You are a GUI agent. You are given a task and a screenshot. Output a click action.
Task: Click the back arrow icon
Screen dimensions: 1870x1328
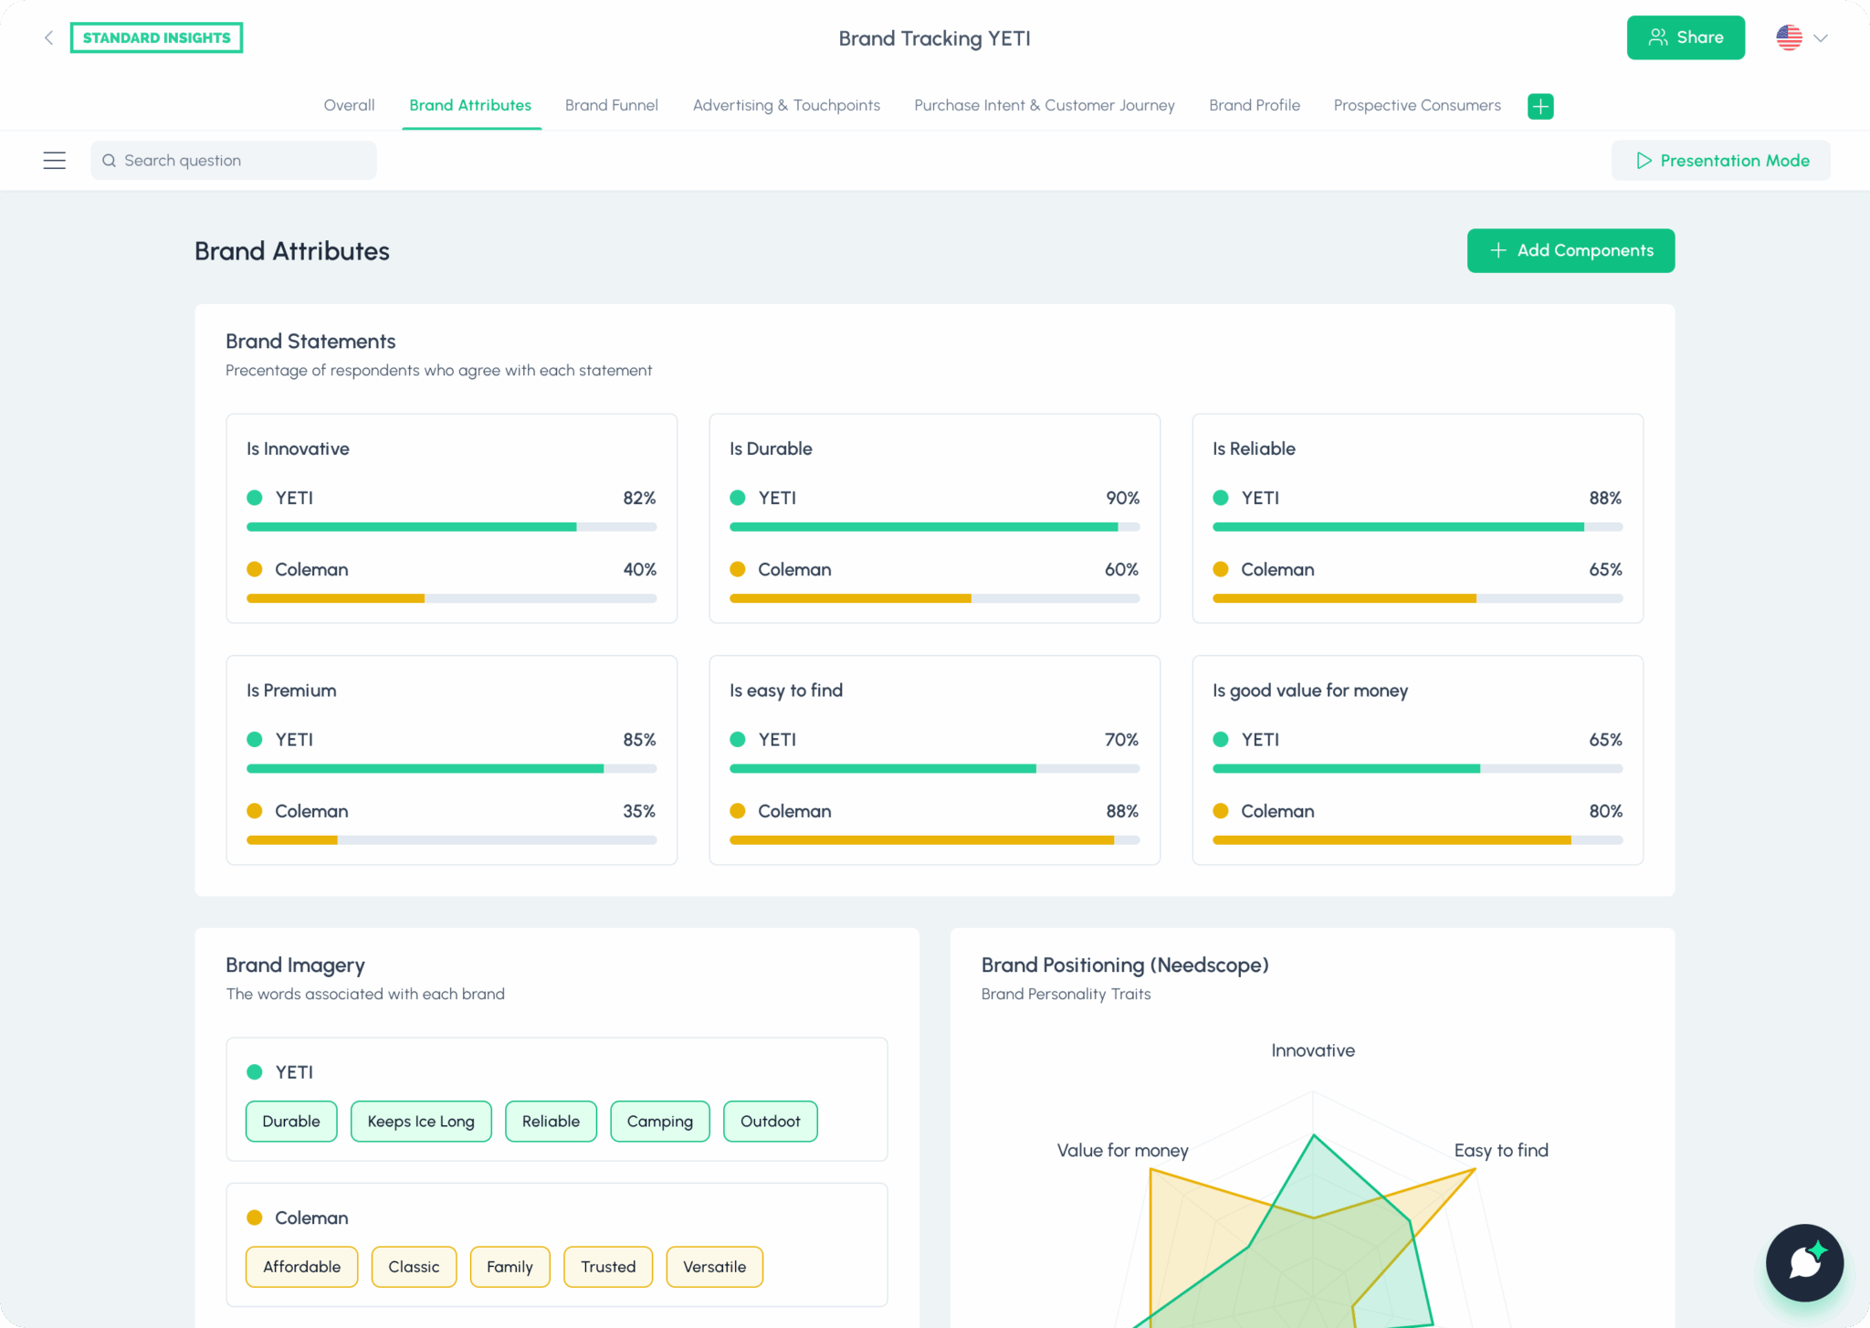tap(48, 37)
